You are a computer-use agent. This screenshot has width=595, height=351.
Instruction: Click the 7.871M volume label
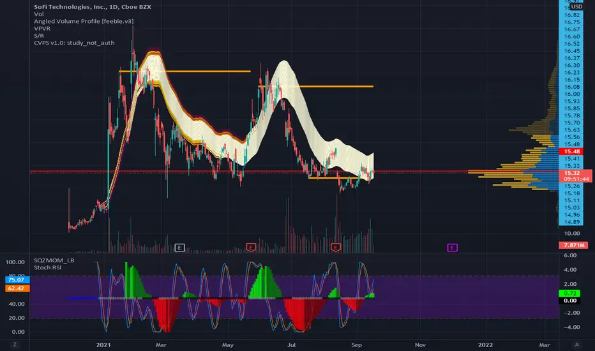pos(574,245)
